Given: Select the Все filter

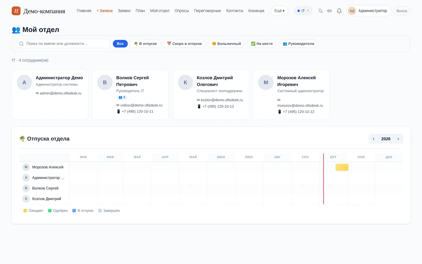Looking at the screenshot, I should point(120,44).
